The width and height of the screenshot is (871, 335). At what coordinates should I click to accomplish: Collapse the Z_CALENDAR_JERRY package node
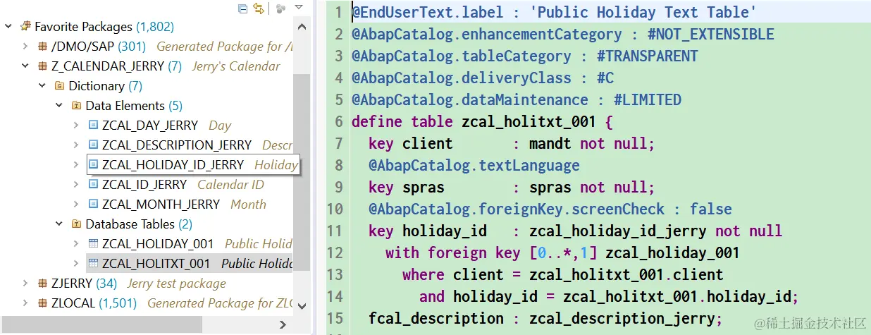point(25,66)
